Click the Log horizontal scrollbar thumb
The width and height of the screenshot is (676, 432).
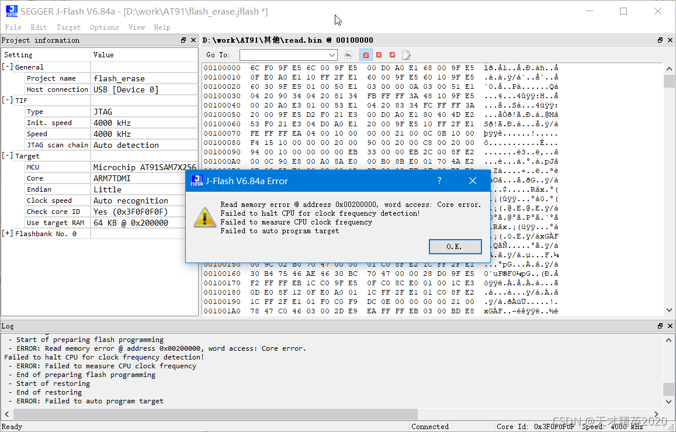pyautogui.click(x=216, y=414)
